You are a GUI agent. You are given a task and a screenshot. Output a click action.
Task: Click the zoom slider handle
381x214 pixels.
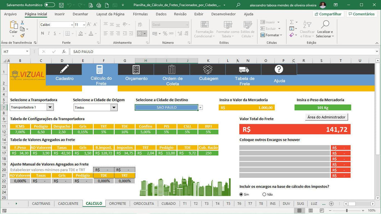pos(347,210)
